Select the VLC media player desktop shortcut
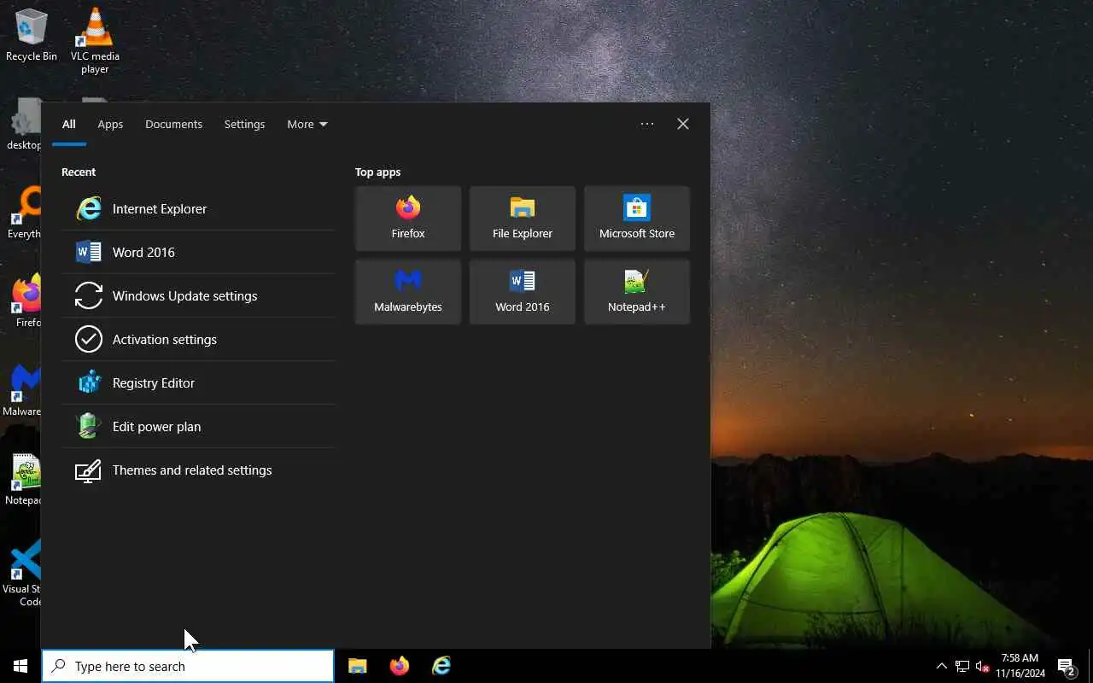Viewport: 1093px width, 683px height. [95, 40]
